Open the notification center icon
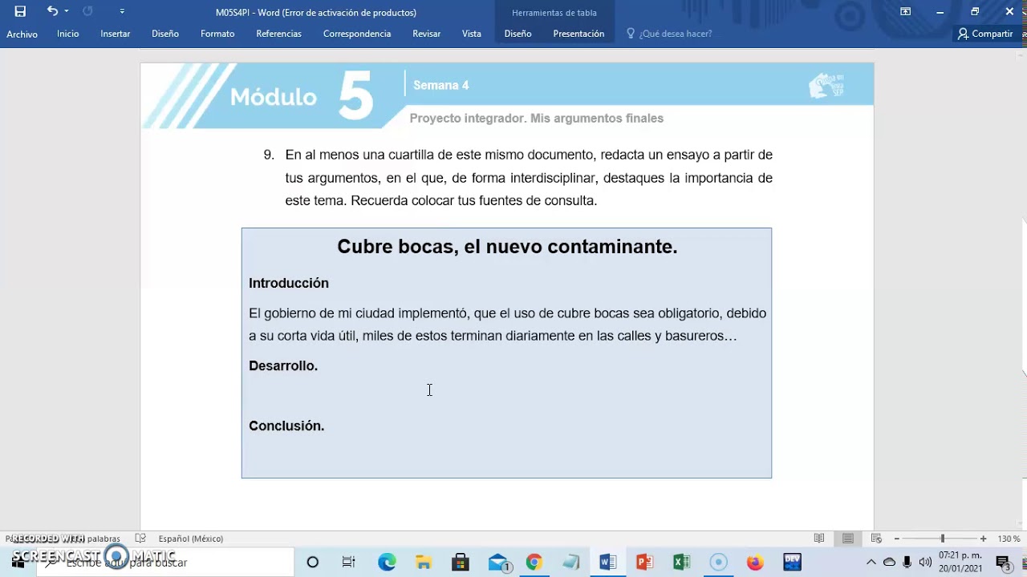This screenshot has width=1027, height=577. (1003, 562)
